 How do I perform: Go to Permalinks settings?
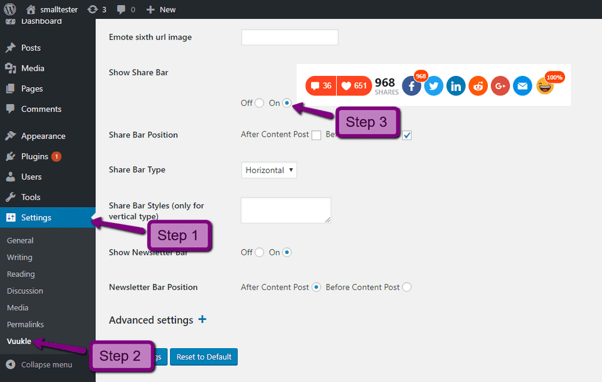27,324
